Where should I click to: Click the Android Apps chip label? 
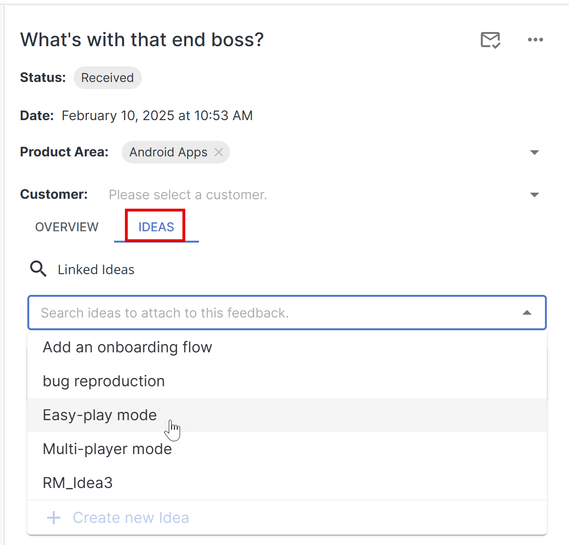click(x=168, y=152)
